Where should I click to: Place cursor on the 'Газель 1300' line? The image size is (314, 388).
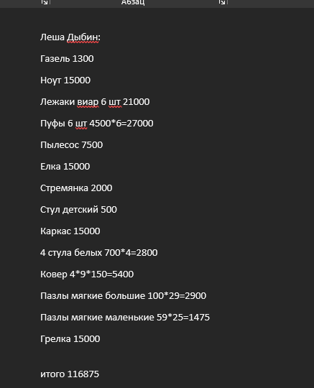coord(67,59)
